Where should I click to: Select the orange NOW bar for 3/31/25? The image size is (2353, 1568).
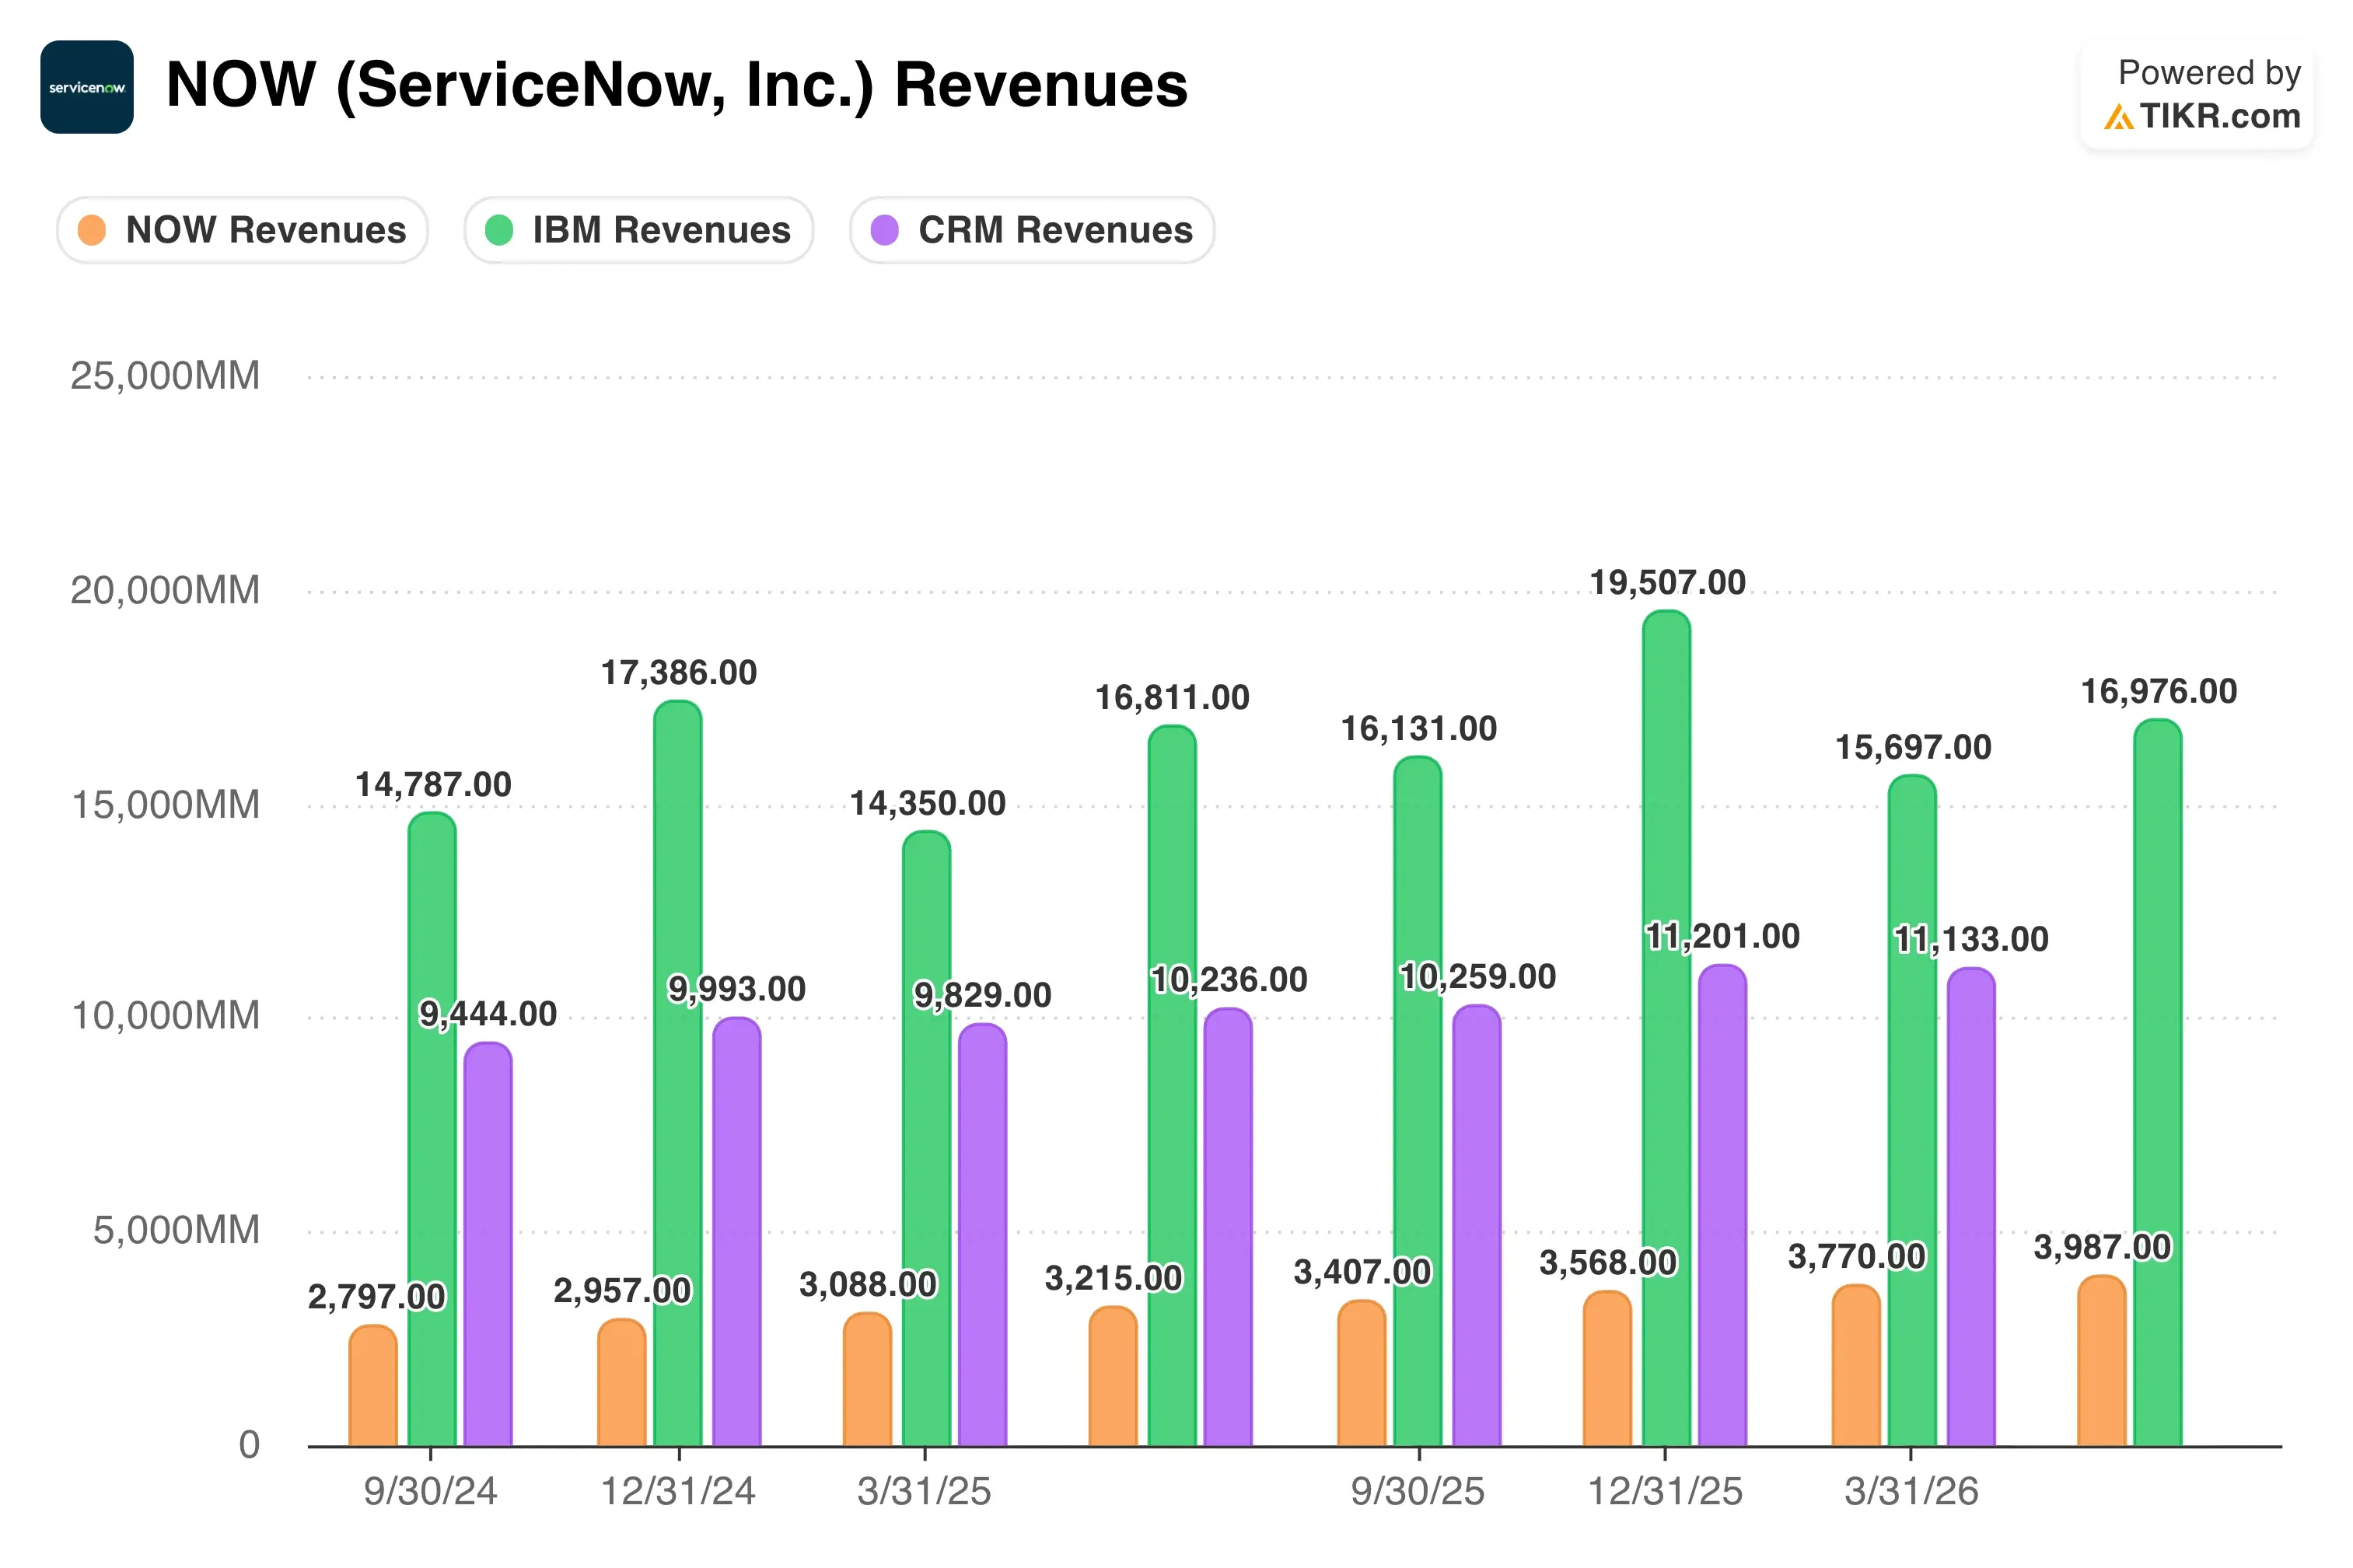tap(867, 1380)
